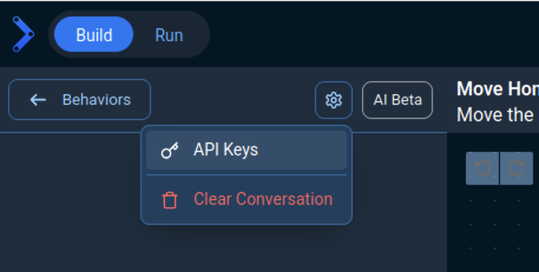Image resolution: width=539 pixels, height=272 pixels.
Task: Click the Move Home behavior title
Action: (x=497, y=89)
